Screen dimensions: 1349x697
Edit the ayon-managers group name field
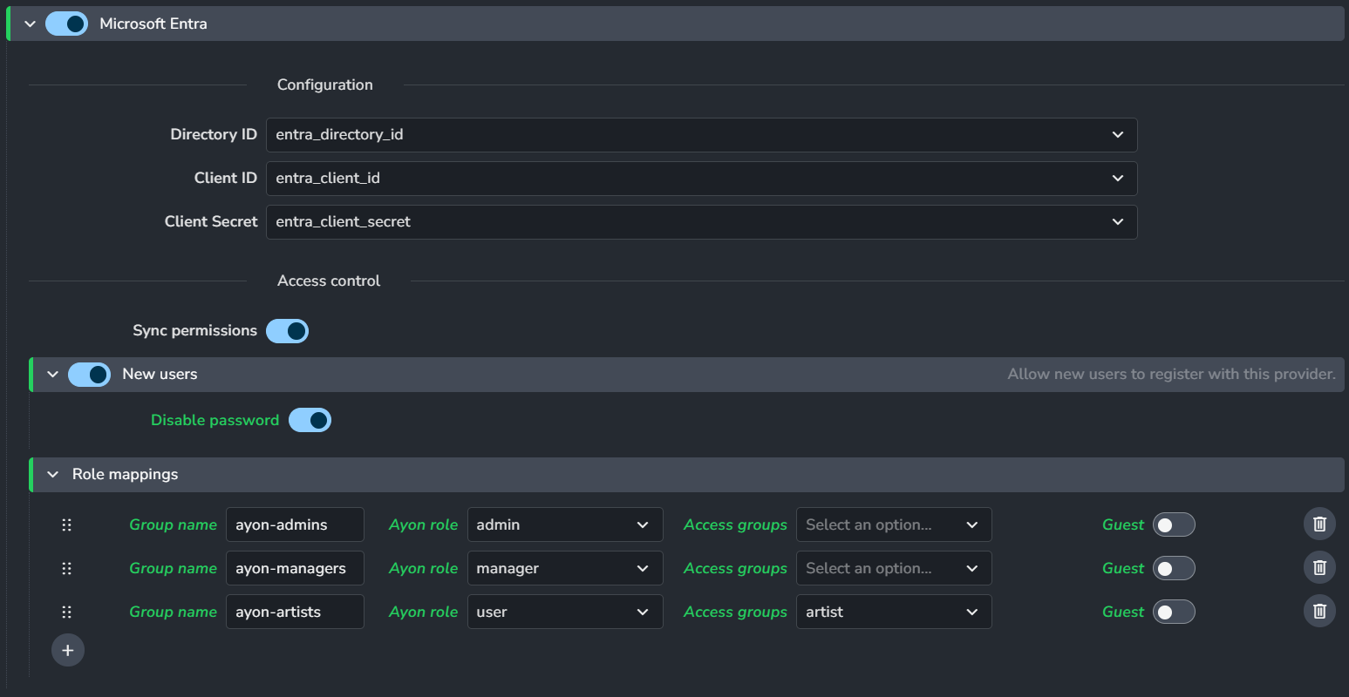(x=295, y=568)
